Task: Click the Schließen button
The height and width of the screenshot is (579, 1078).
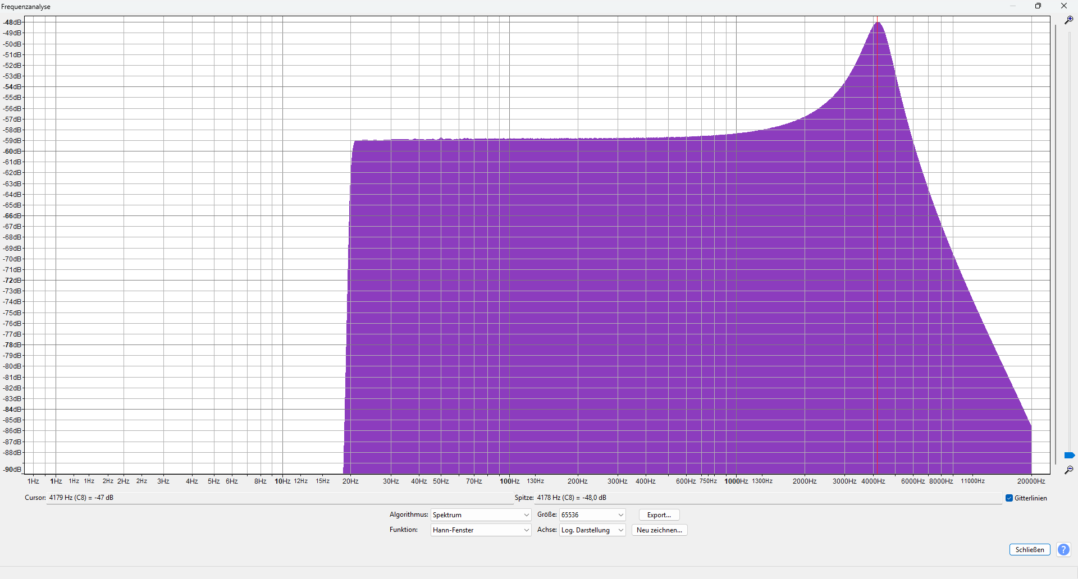Action: click(x=1030, y=550)
